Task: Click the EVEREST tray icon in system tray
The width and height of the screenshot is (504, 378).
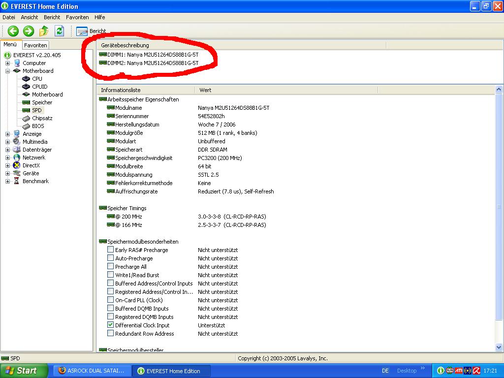Action: click(441, 371)
